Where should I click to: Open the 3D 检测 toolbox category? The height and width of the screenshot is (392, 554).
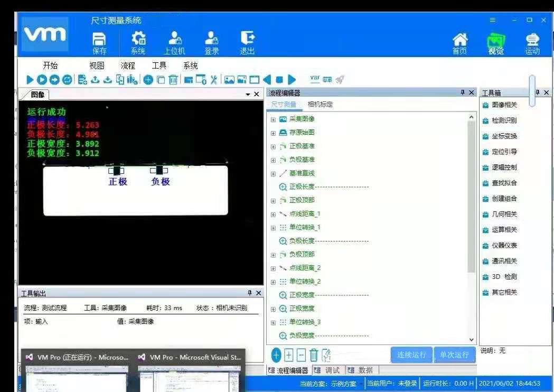(x=500, y=277)
